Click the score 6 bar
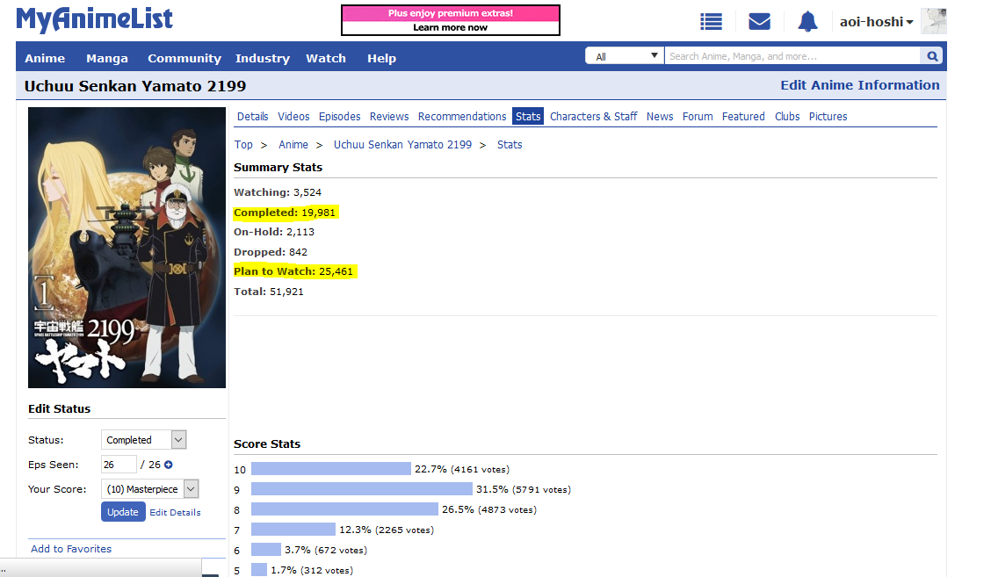991x577 pixels. pyautogui.click(x=266, y=550)
